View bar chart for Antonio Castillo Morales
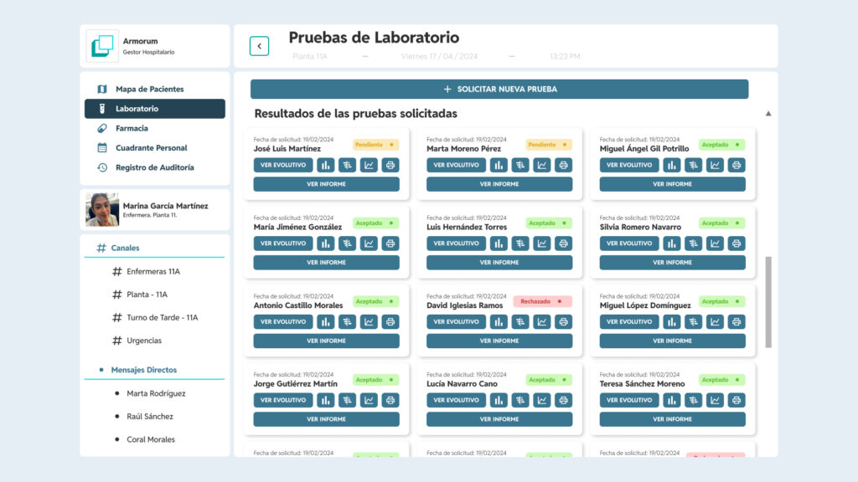Viewport: 858px width, 482px height. pyautogui.click(x=326, y=322)
